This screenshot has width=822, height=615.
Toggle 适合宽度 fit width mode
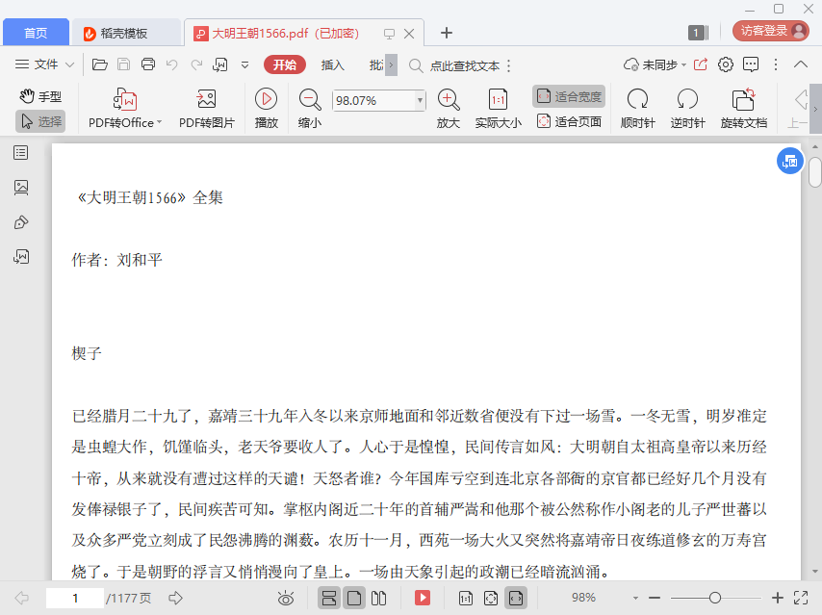[569, 96]
